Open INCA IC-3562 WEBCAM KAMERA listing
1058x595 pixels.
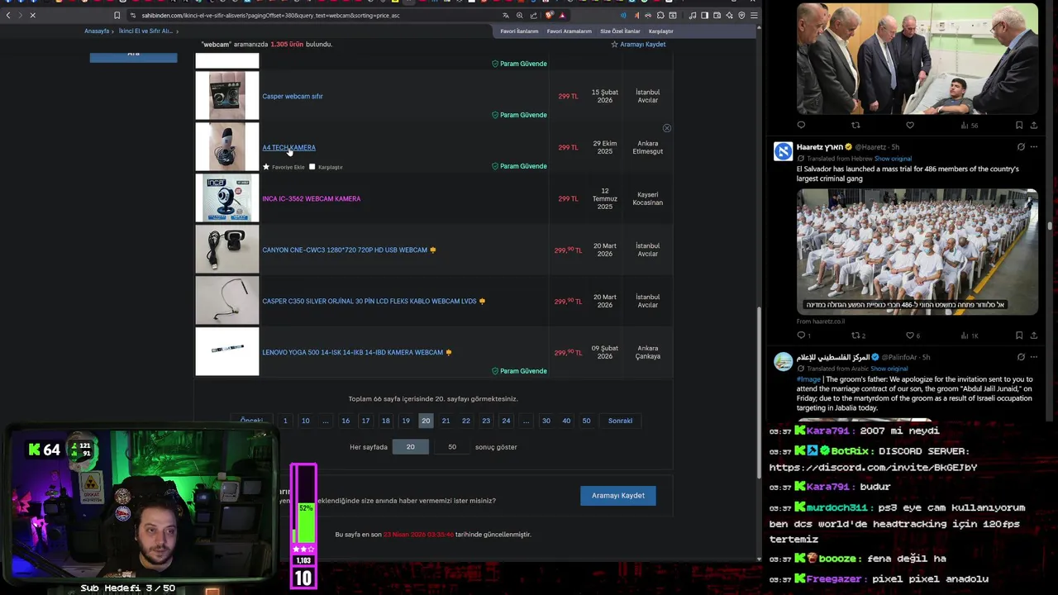tap(311, 198)
